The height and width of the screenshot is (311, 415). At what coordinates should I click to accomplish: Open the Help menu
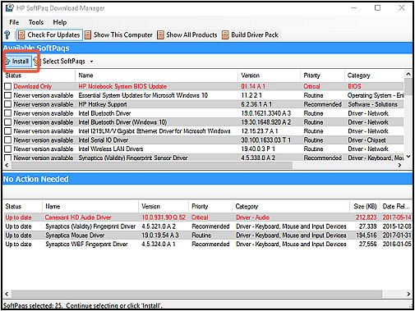60,22
